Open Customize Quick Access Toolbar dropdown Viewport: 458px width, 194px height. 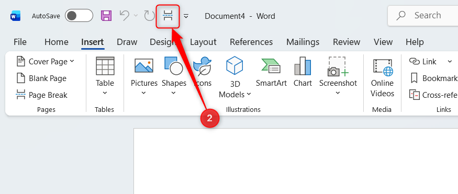[x=186, y=16]
